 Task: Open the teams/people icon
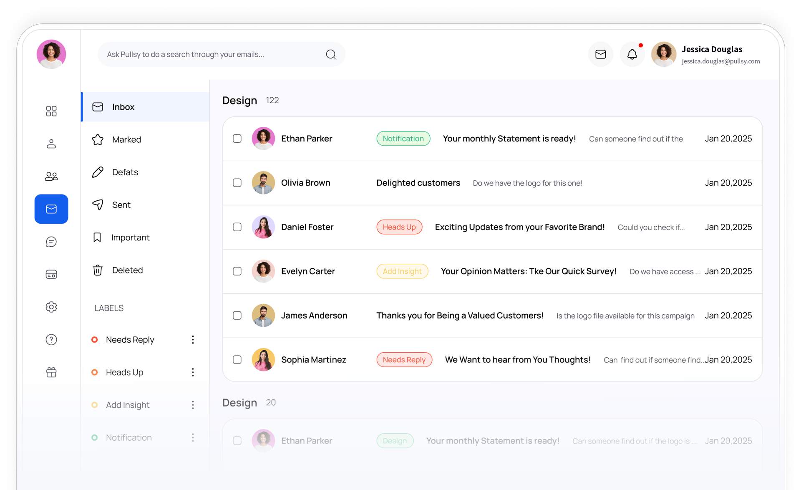click(51, 176)
